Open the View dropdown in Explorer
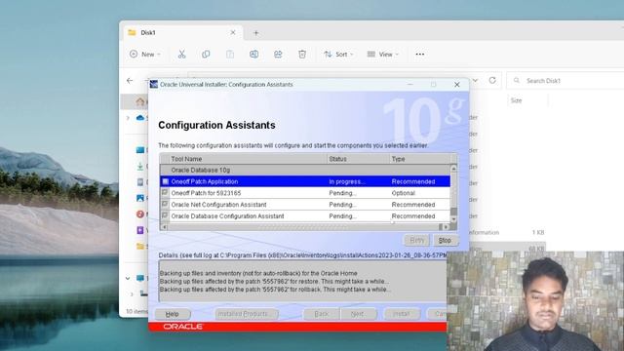The width and height of the screenshot is (624, 351). point(383,55)
